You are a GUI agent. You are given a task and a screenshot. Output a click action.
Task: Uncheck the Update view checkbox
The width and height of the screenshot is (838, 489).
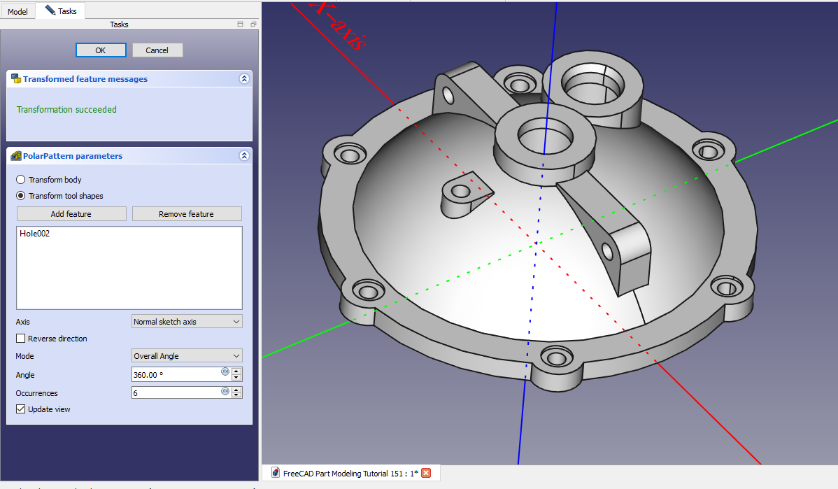(21, 409)
